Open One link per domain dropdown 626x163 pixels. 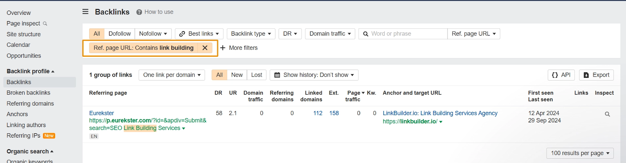pos(172,75)
